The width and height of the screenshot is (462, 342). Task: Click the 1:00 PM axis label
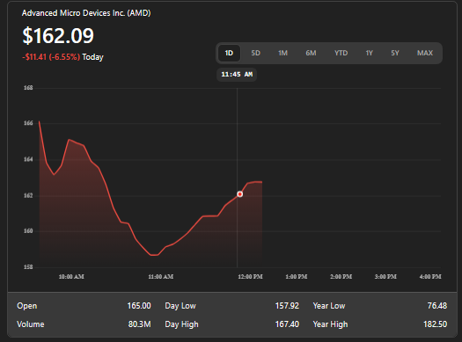tap(296, 277)
